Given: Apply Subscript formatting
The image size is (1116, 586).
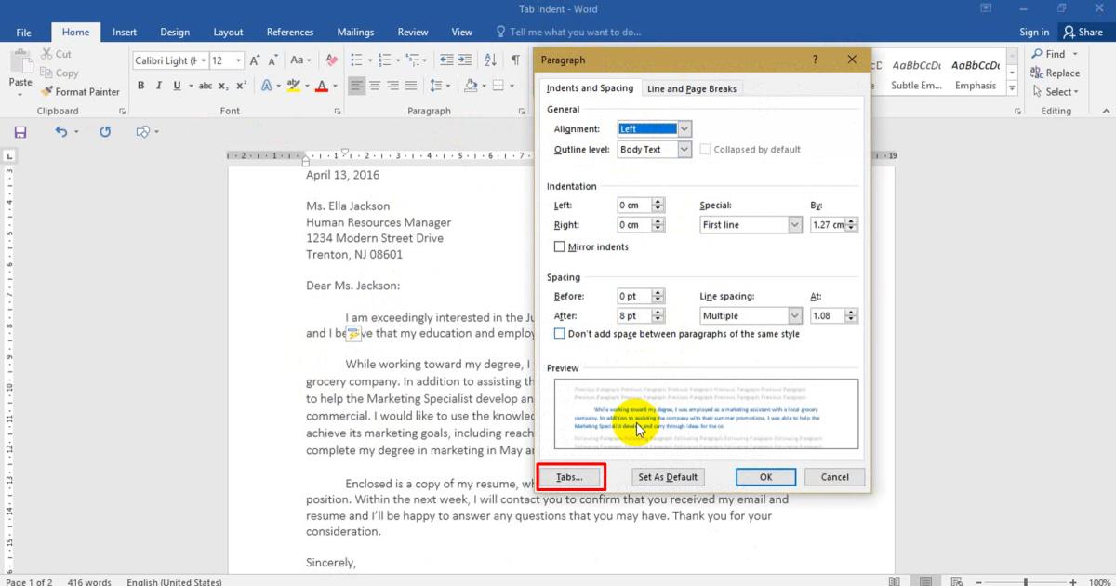Looking at the screenshot, I should coord(224,86).
